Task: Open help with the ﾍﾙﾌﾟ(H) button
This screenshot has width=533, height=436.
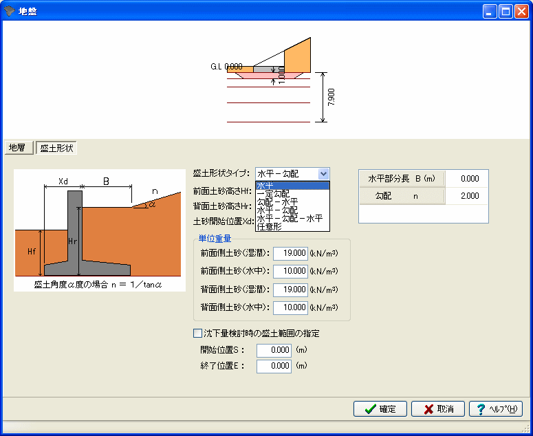Action: (496, 408)
